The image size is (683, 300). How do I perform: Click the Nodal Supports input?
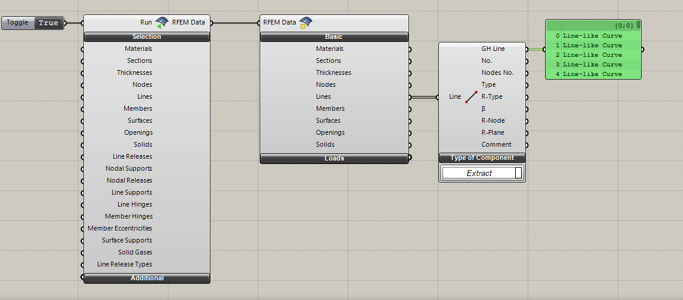point(129,168)
